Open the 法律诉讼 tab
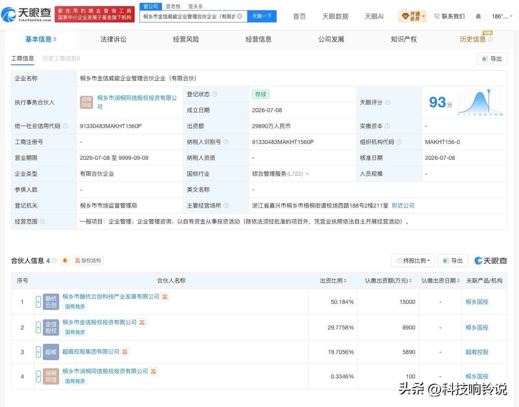 pos(113,39)
